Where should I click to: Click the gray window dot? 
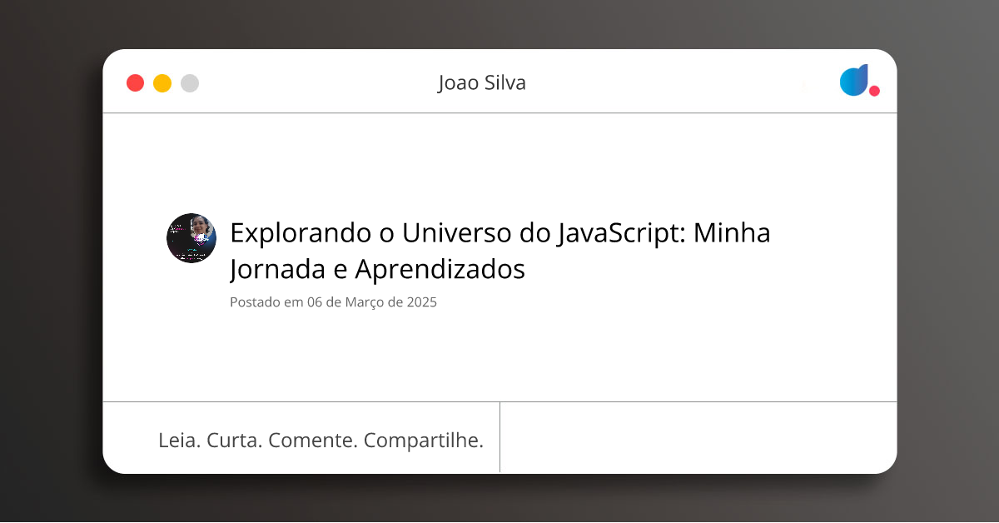[x=190, y=83]
